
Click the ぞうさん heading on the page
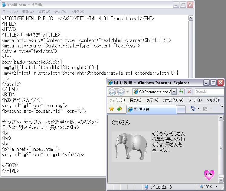tap(120, 122)
